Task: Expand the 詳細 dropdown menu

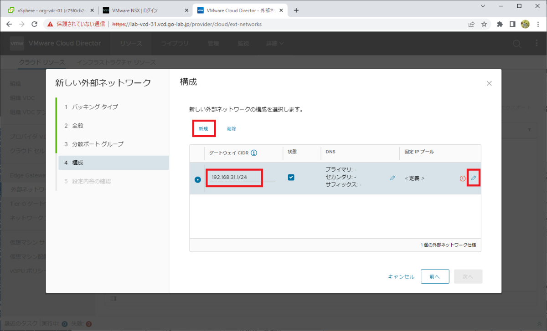Action: click(x=275, y=44)
